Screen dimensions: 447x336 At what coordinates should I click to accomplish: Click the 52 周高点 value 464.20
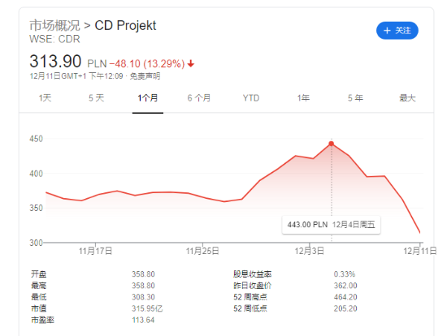(345, 297)
